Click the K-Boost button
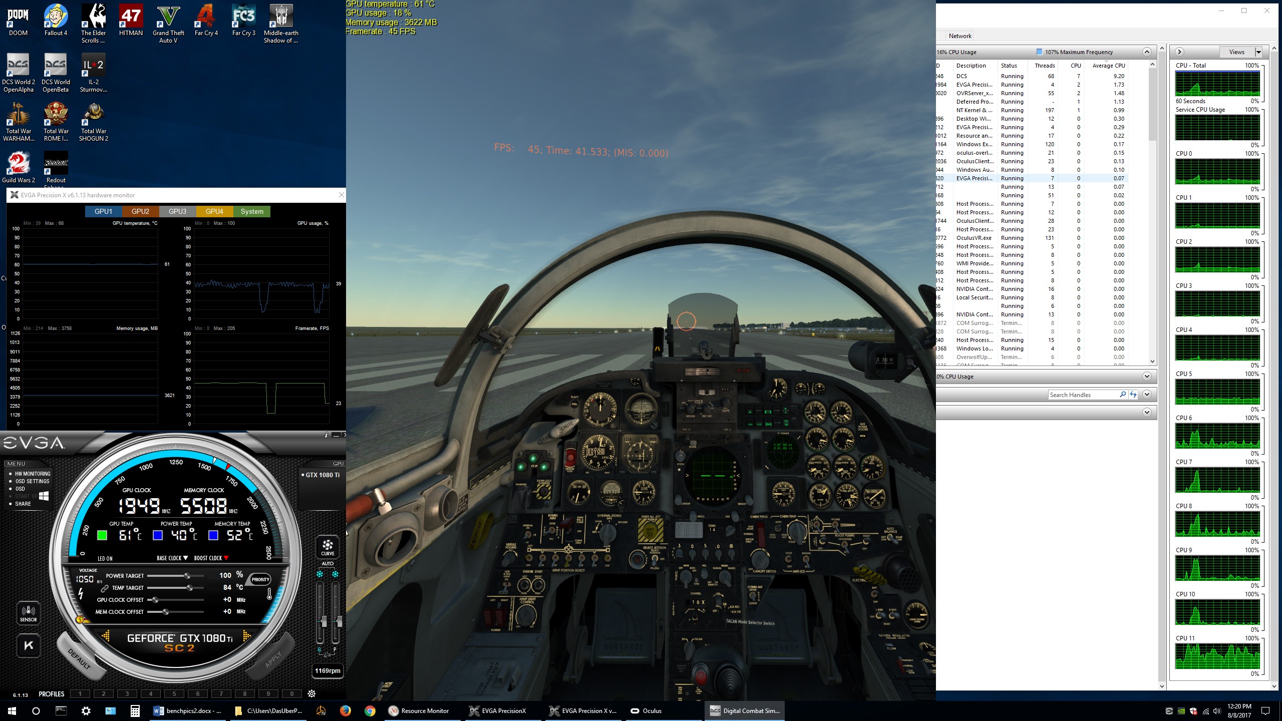The width and height of the screenshot is (1282, 721). tap(29, 645)
